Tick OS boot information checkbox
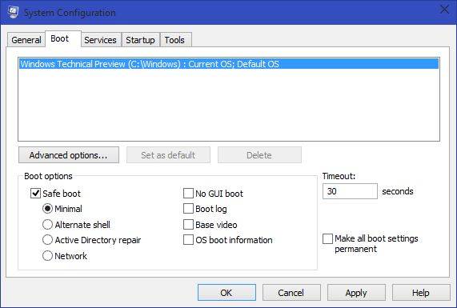 point(188,240)
